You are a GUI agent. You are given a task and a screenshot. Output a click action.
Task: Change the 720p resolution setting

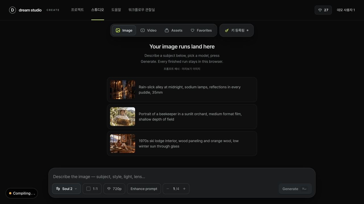(114, 189)
